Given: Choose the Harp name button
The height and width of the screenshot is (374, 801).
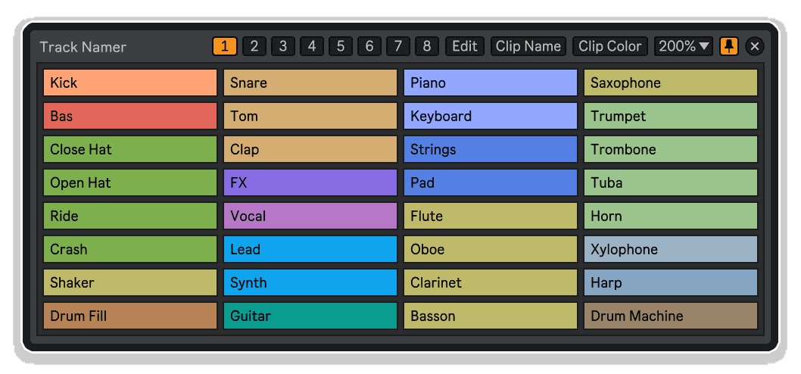Looking at the screenshot, I should coord(671,282).
